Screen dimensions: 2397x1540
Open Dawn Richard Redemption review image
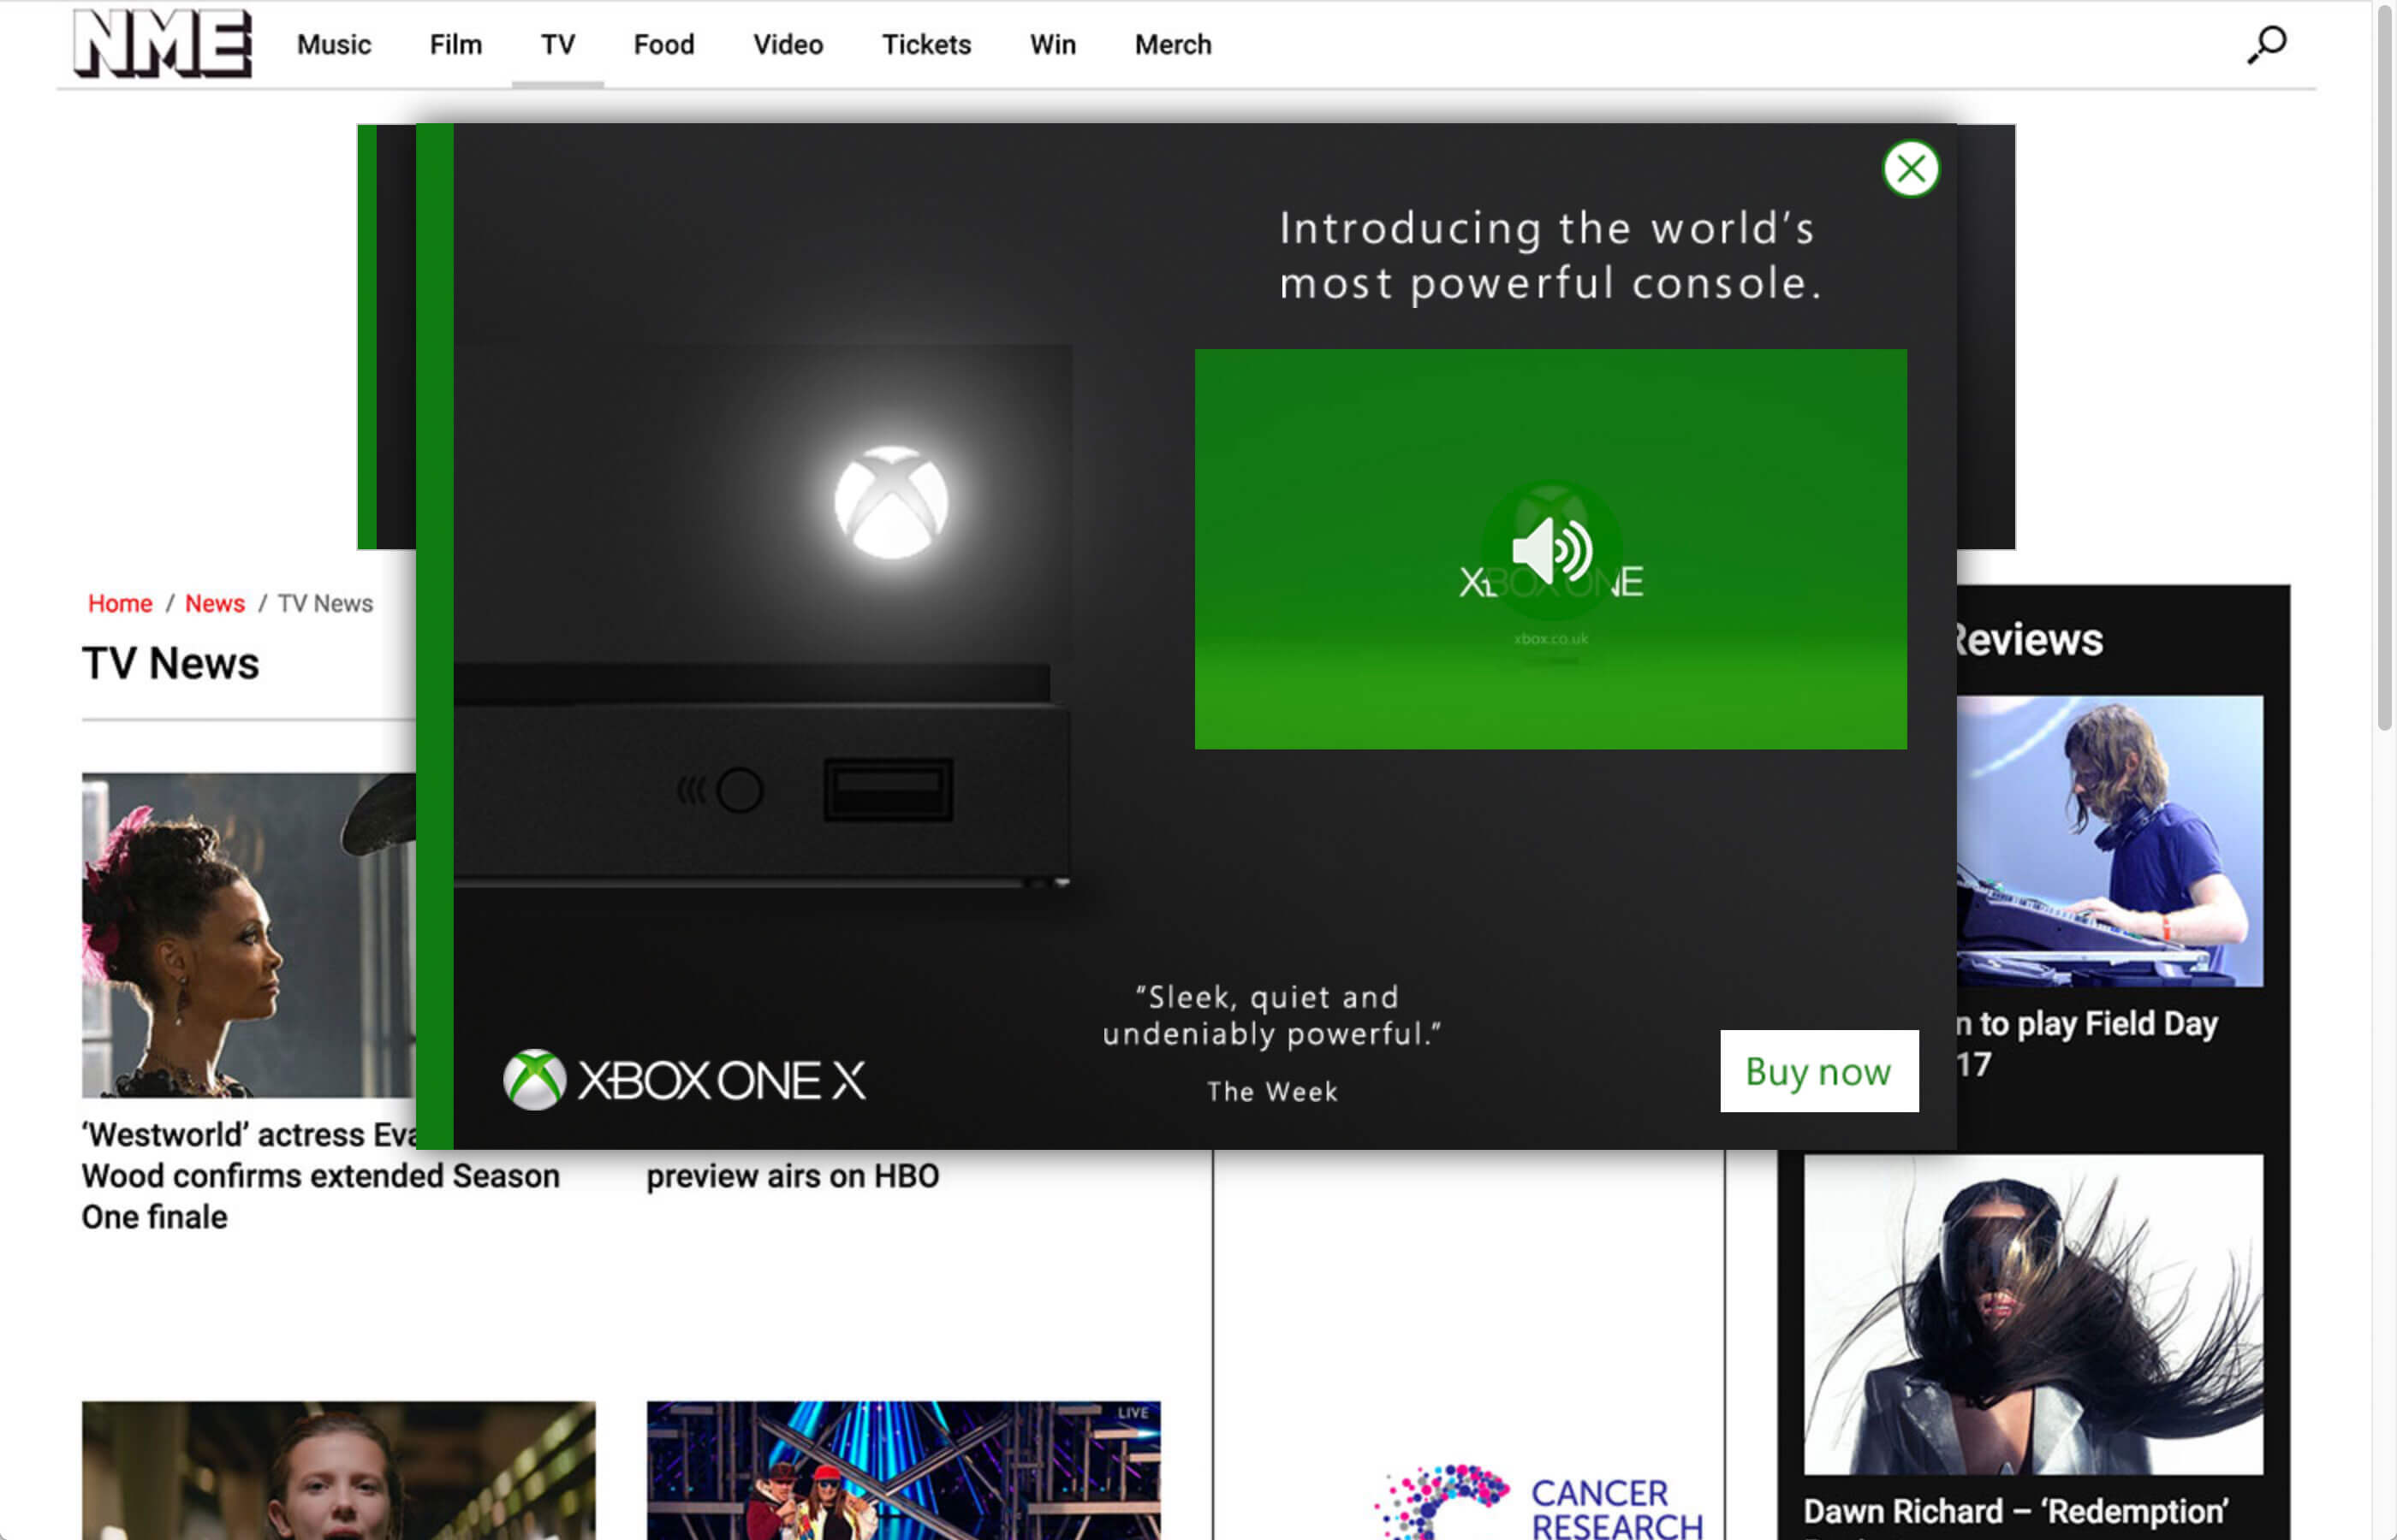2033,1314
